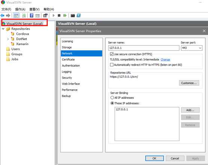The image size is (208, 165).
Task: Click the Server name input field
Action: tap(144, 48)
